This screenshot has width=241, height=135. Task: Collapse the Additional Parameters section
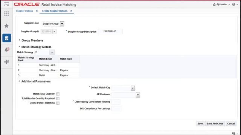[19, 81]
